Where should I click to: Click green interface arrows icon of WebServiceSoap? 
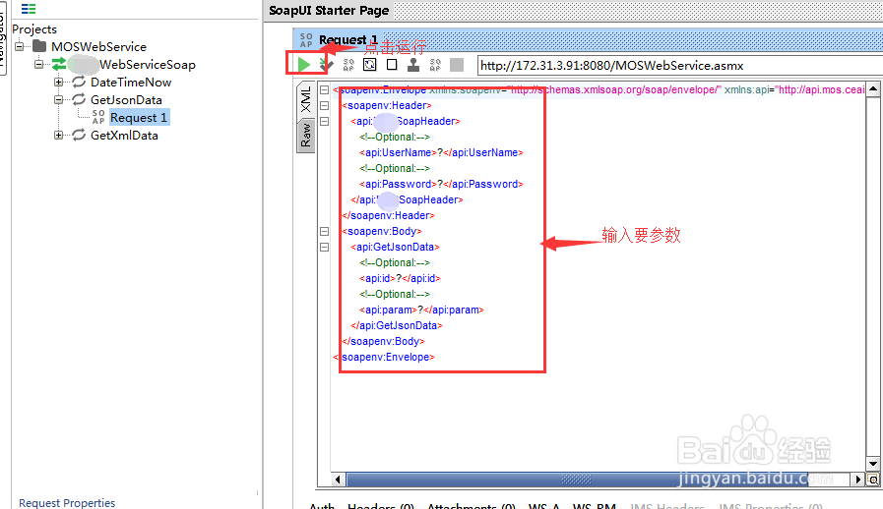[59, 64]
